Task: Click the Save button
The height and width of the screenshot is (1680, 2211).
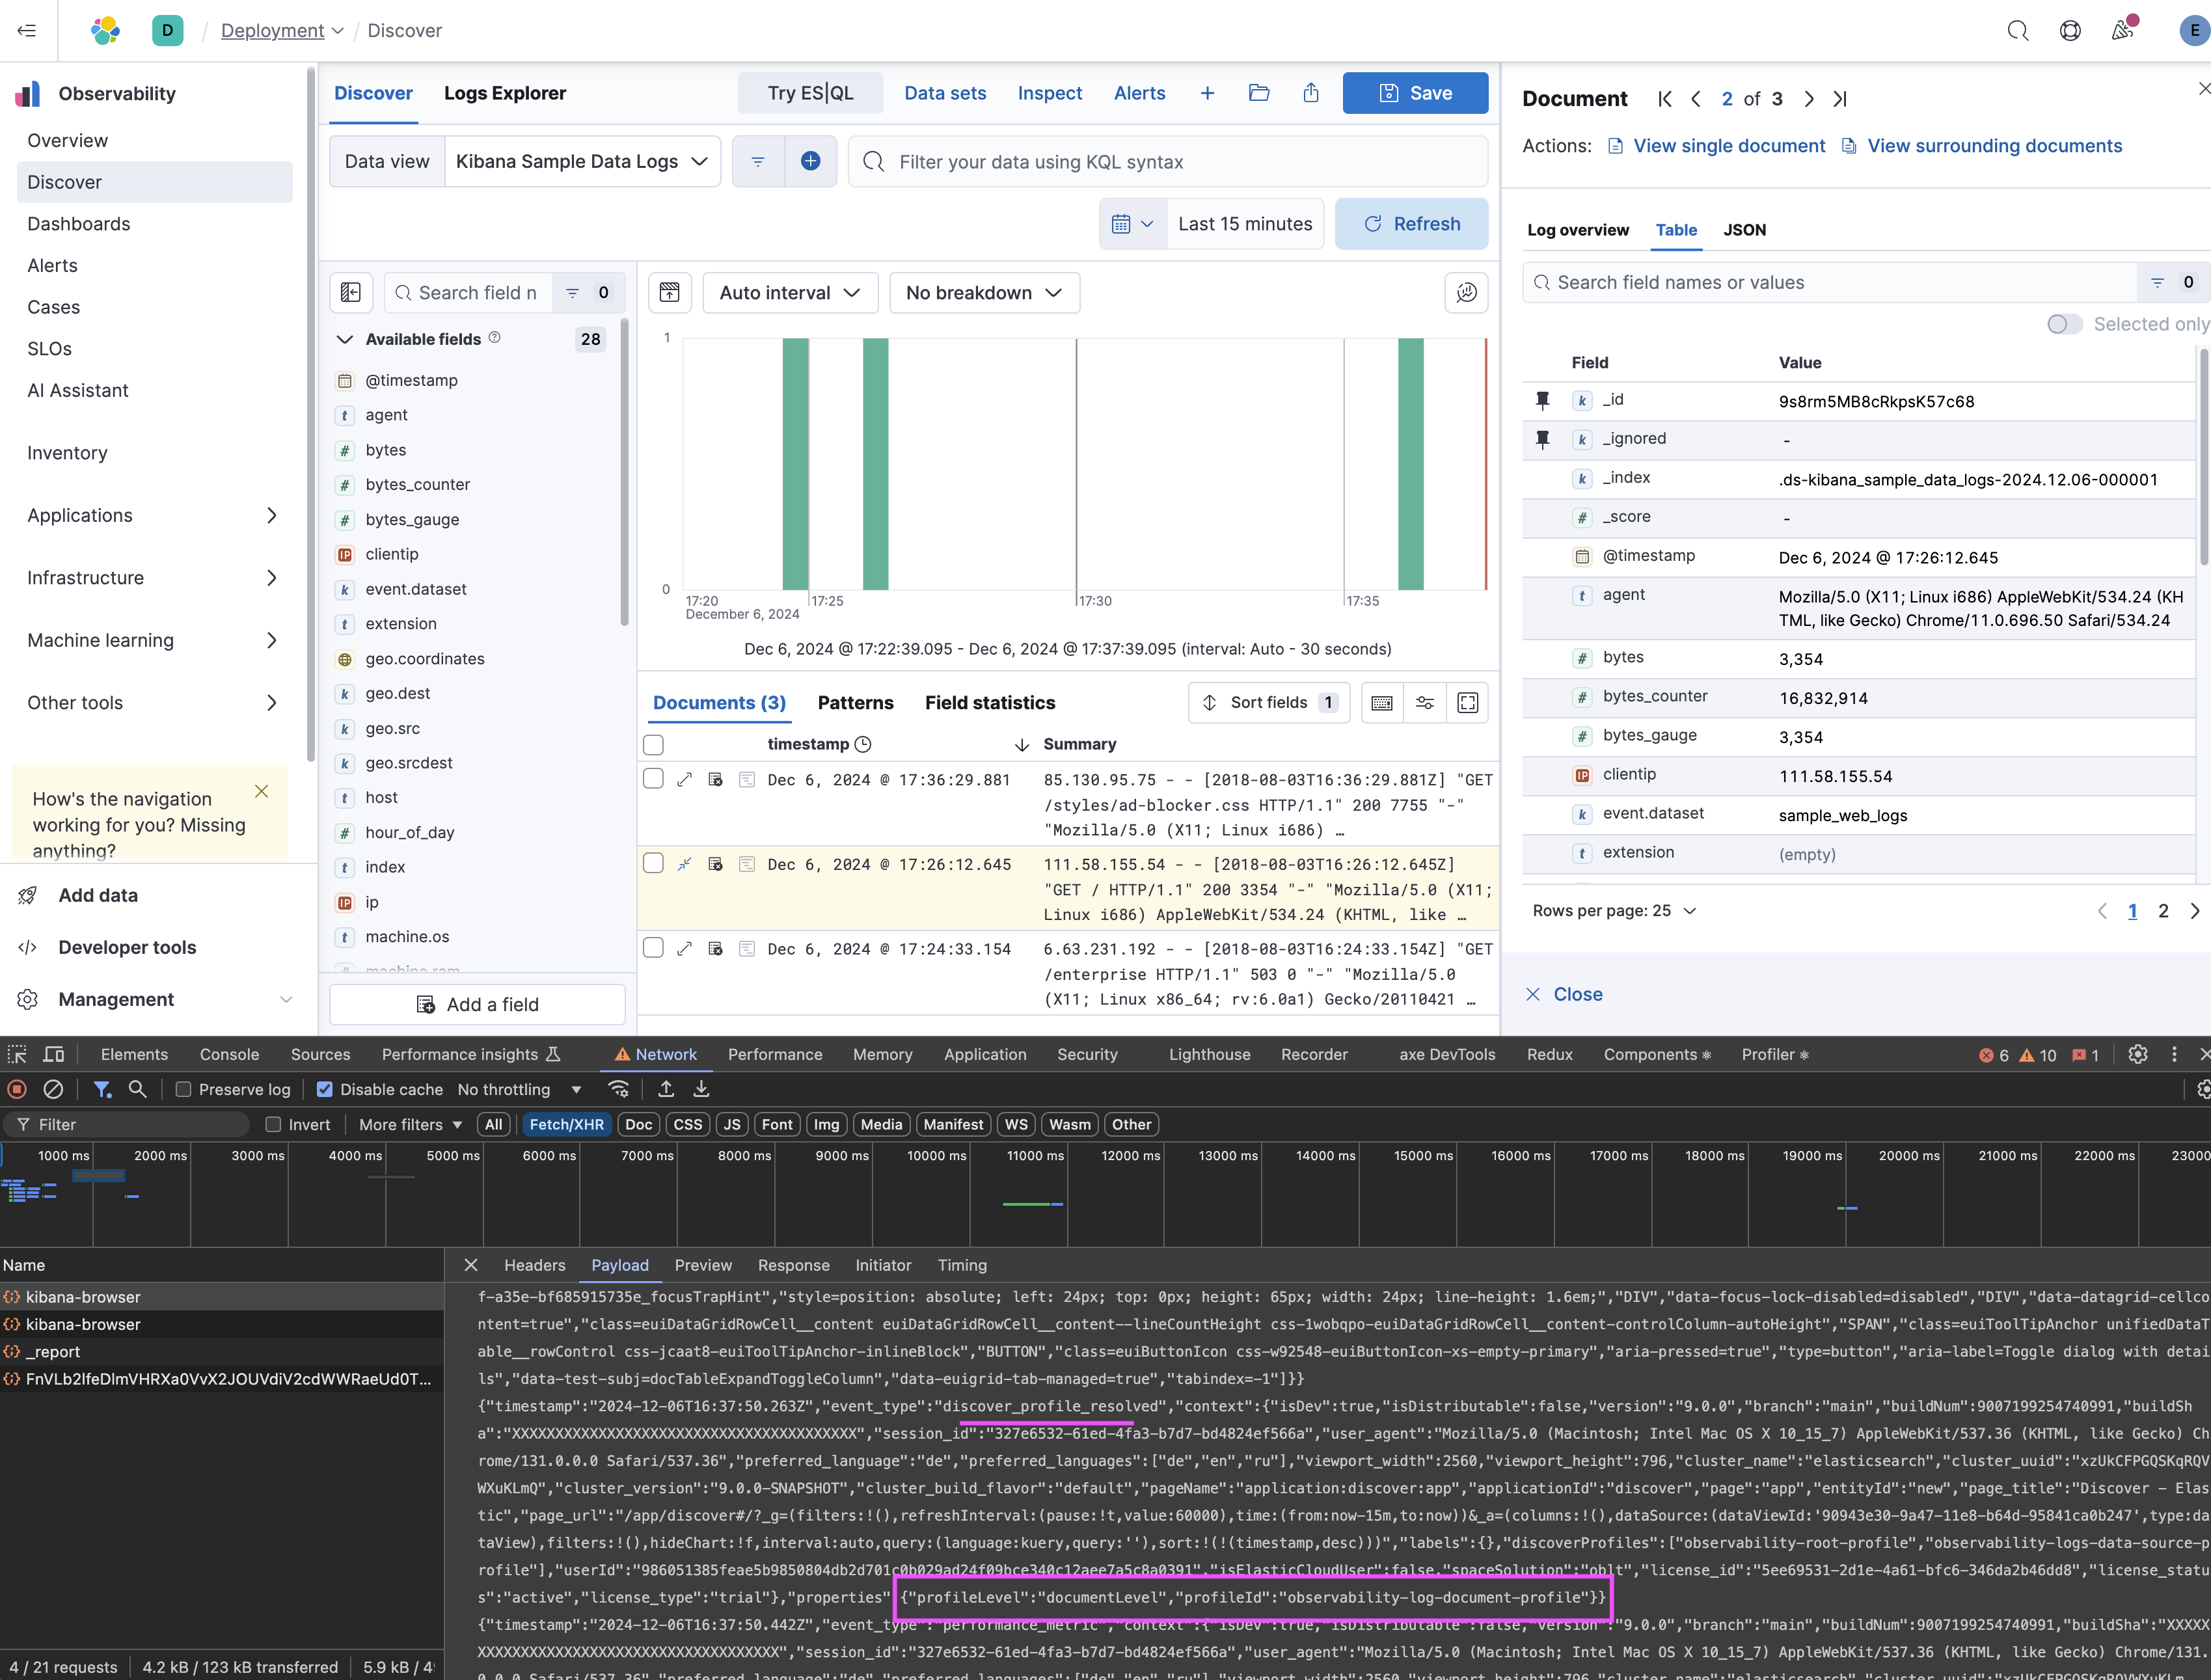Action: coord(1415,93)
